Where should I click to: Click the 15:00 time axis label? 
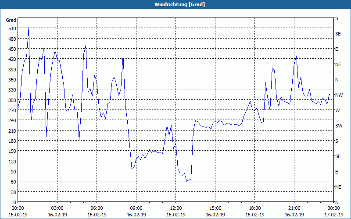point(215,208)
